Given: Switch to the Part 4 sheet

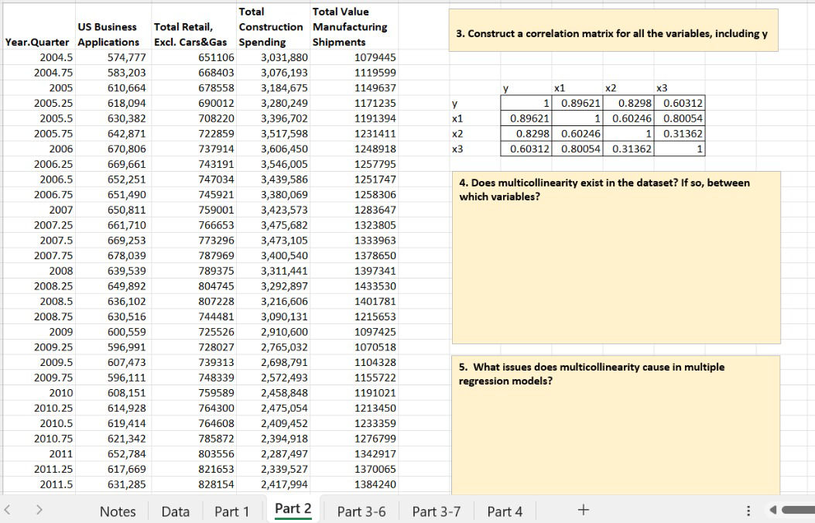Looking at the screenshot, I should (x=504, y=511).
